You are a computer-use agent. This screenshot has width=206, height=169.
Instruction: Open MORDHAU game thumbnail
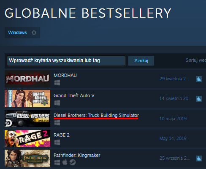click(27, 79)
